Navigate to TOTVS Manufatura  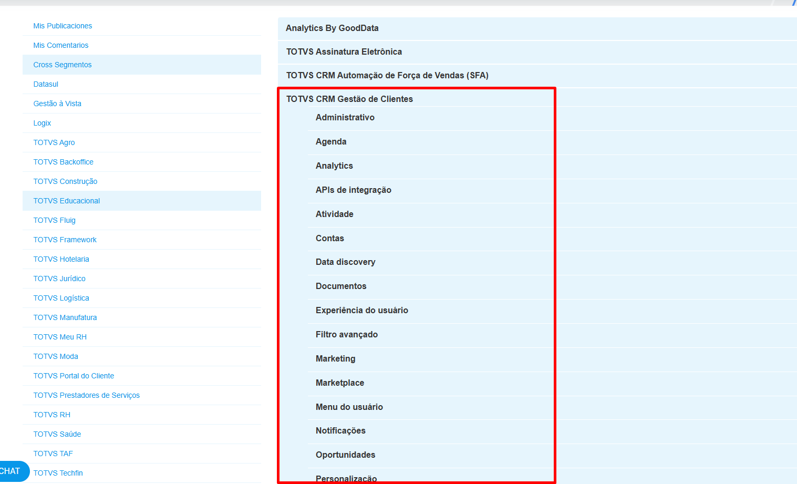(x=65, y=317)
